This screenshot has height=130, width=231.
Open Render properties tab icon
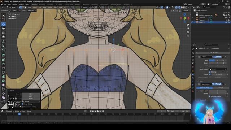193,53
